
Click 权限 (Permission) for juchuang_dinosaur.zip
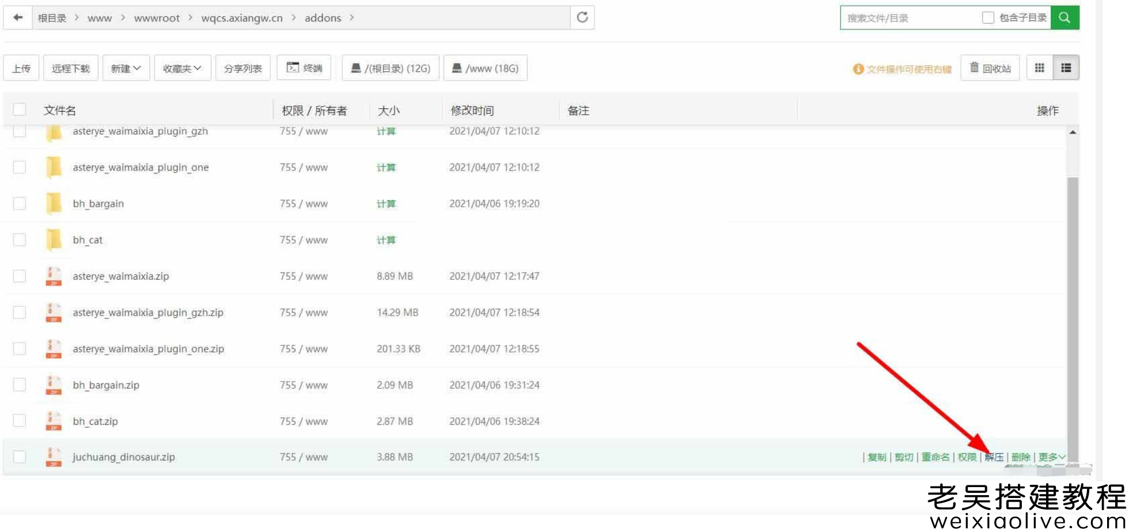tap(967, 457)
